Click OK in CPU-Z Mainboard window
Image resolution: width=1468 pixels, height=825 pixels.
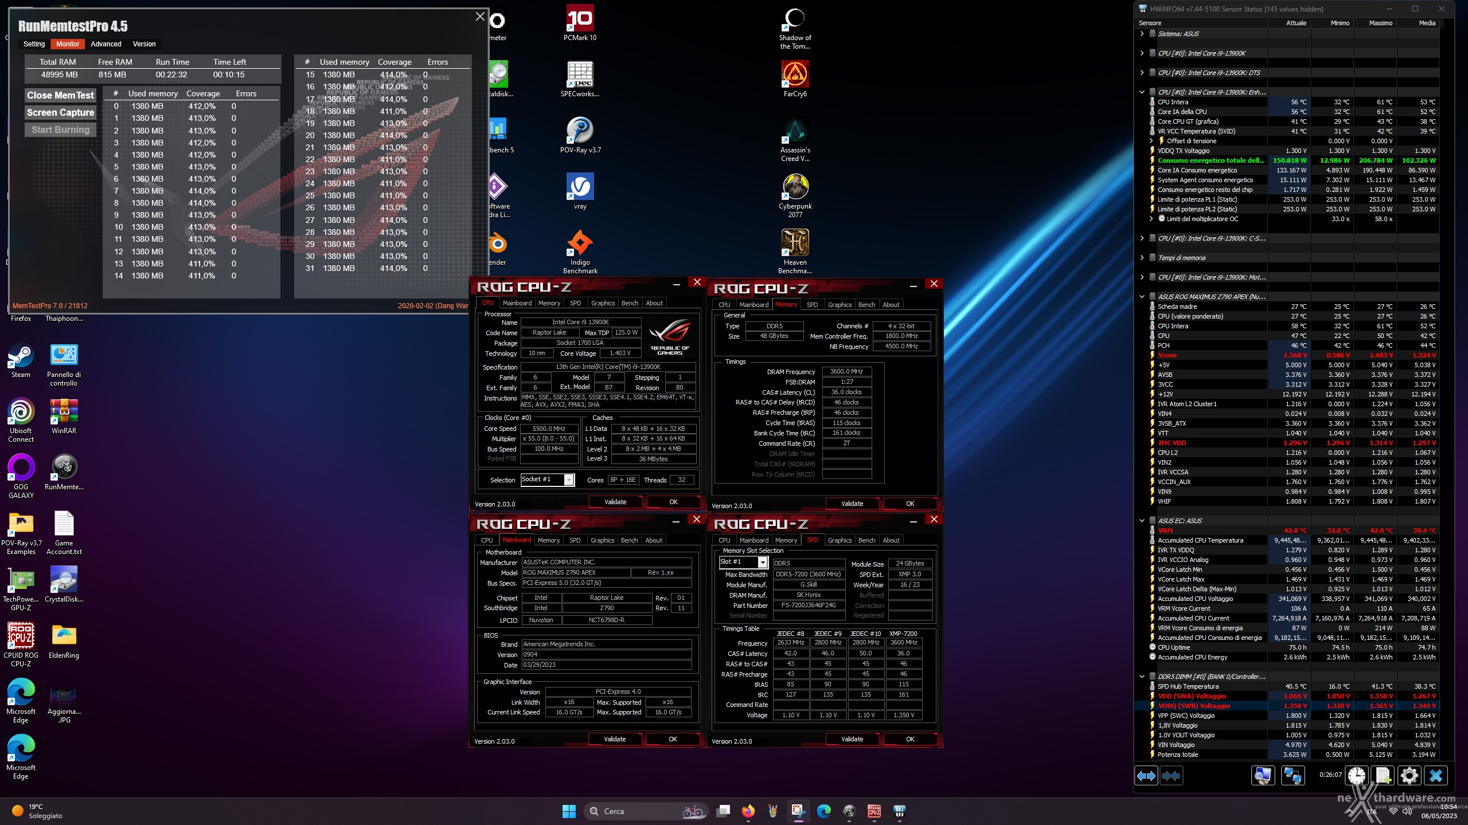tap(673, 739)
